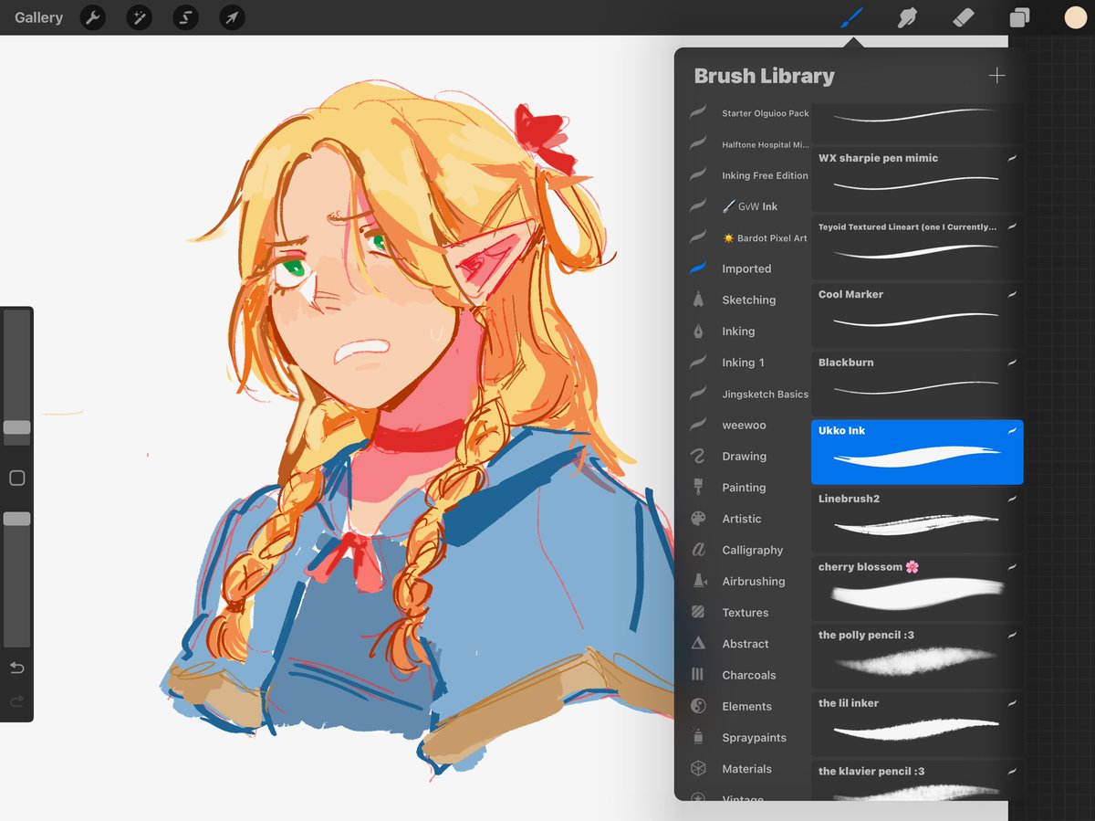The height and width of the screenshot is (821, 1095).
Task: Tap the brush size slider handle
Action: [16, 427]
